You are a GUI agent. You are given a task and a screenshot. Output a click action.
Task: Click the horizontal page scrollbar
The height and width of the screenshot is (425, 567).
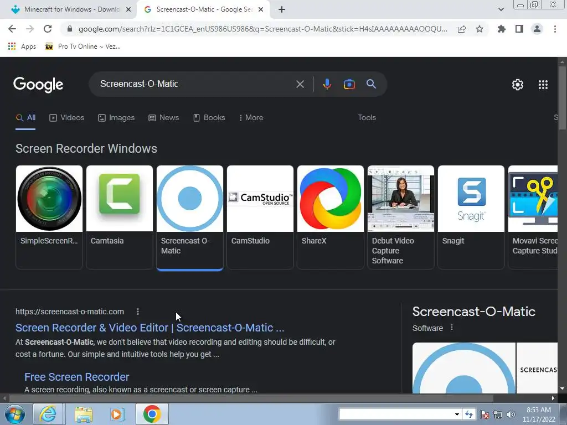(x=251, y=398)
